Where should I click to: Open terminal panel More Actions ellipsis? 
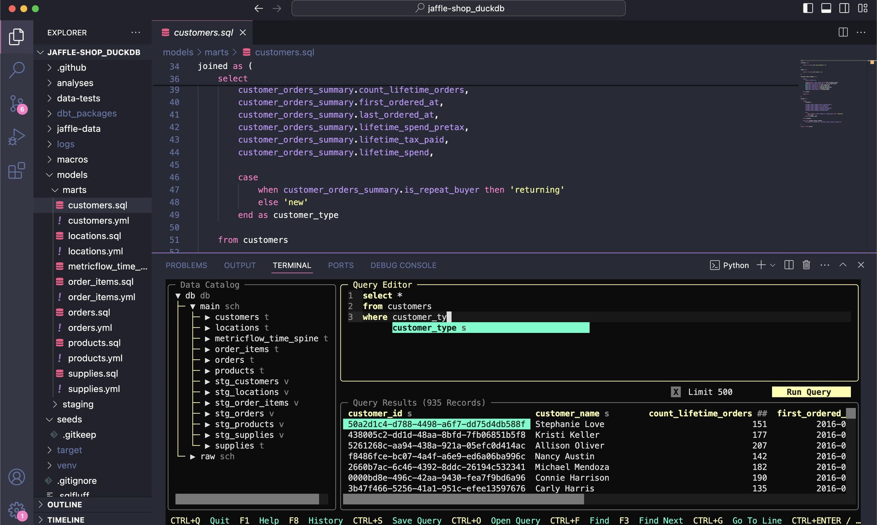tap(825, 265)
